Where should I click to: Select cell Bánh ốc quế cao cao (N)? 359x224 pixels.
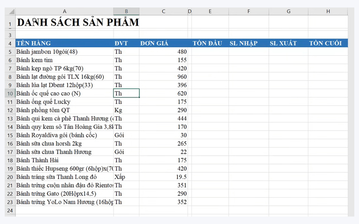pyautogui.click(x=64, y=93)
